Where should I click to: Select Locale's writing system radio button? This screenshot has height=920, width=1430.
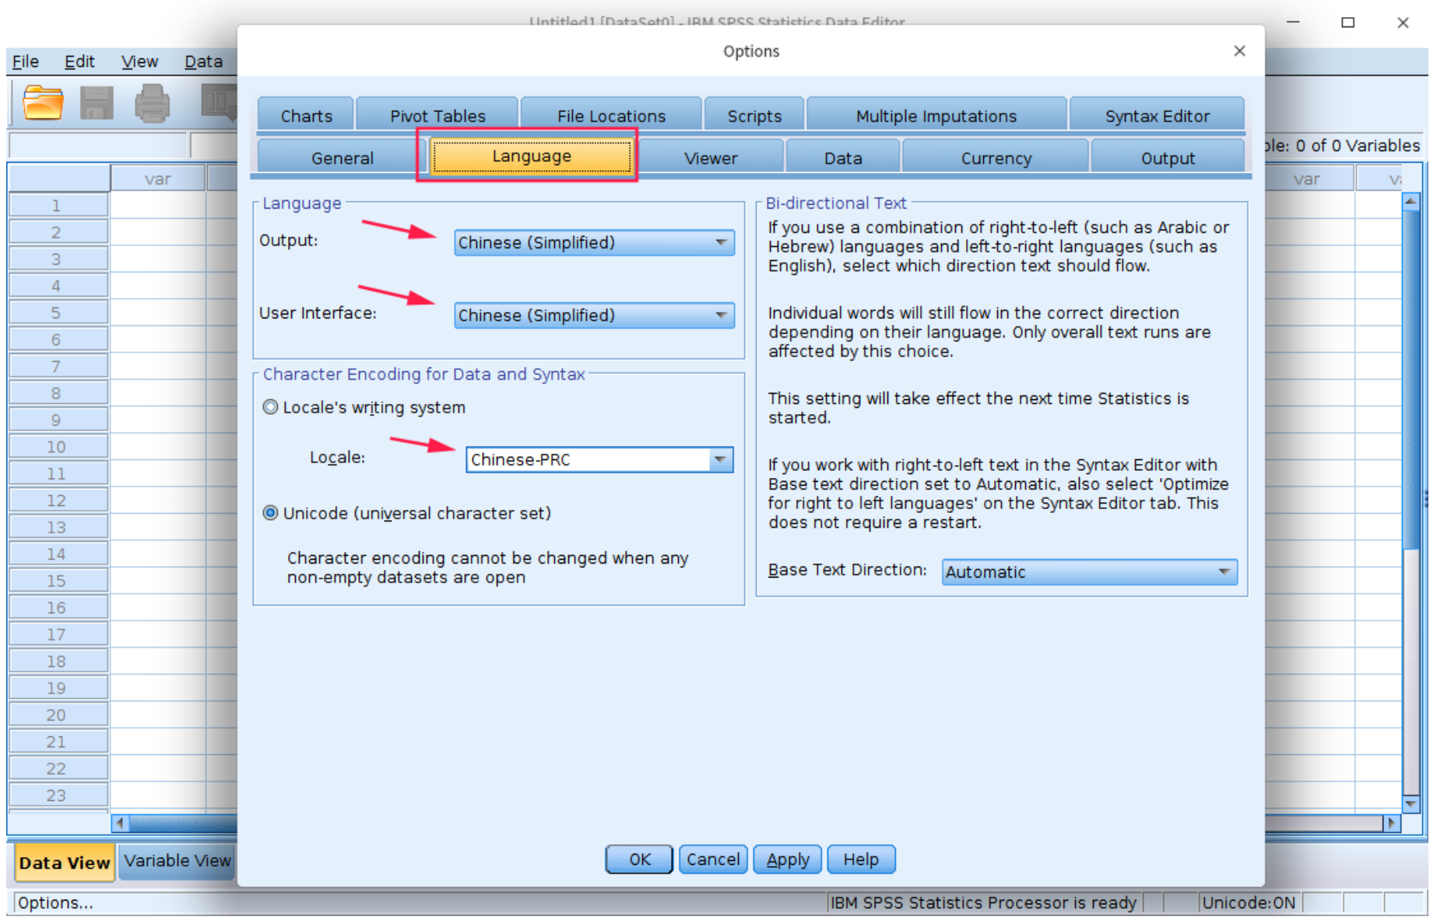270,407
